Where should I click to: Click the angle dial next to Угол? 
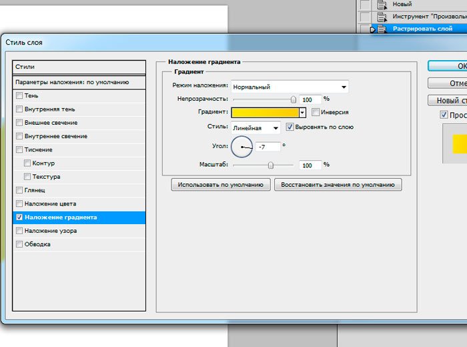pos(242,145)
